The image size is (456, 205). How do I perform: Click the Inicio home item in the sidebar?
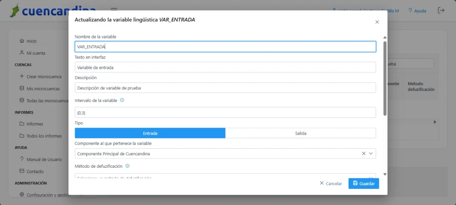pos(32,41)
